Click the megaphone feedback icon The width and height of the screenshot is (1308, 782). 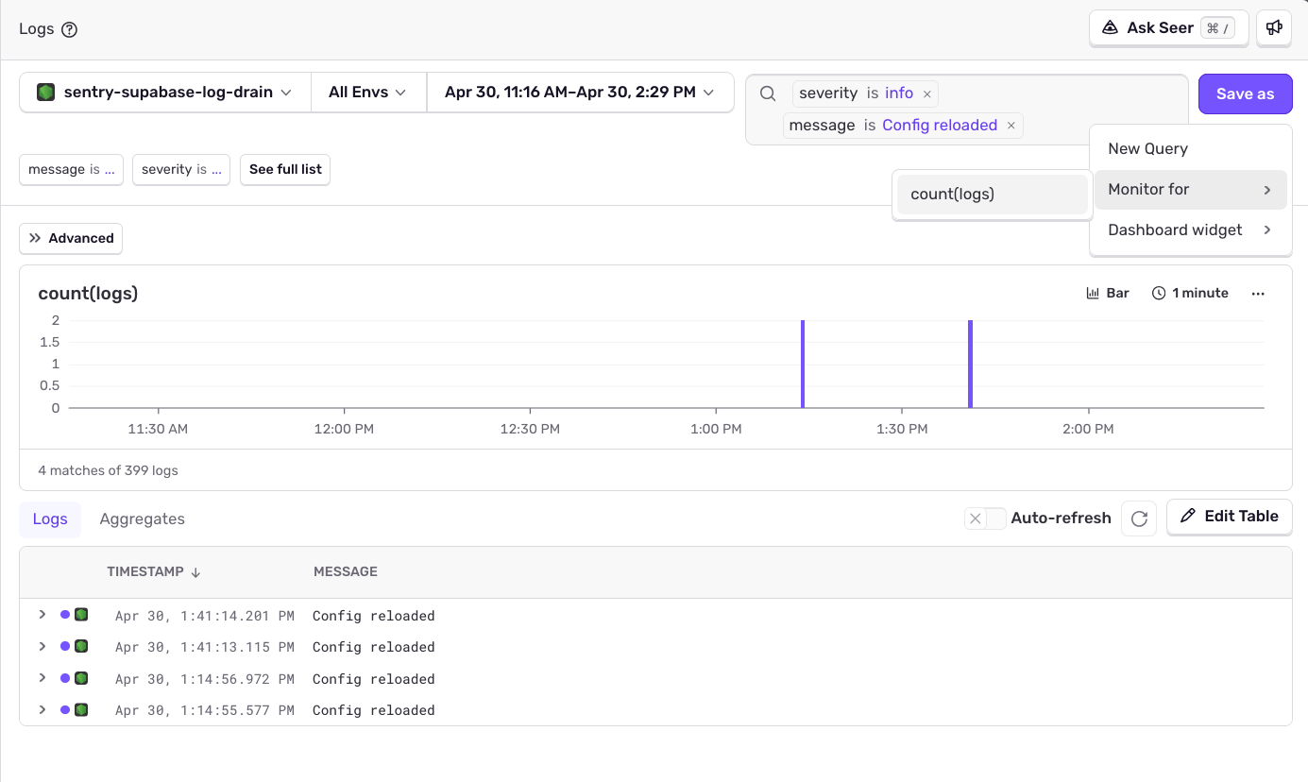[1274, 27]
